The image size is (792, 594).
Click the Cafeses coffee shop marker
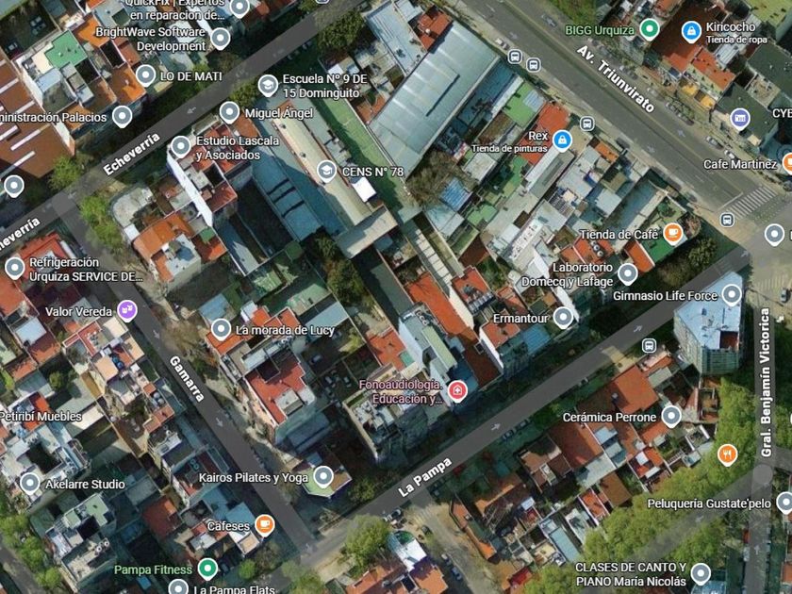(265, 524)
